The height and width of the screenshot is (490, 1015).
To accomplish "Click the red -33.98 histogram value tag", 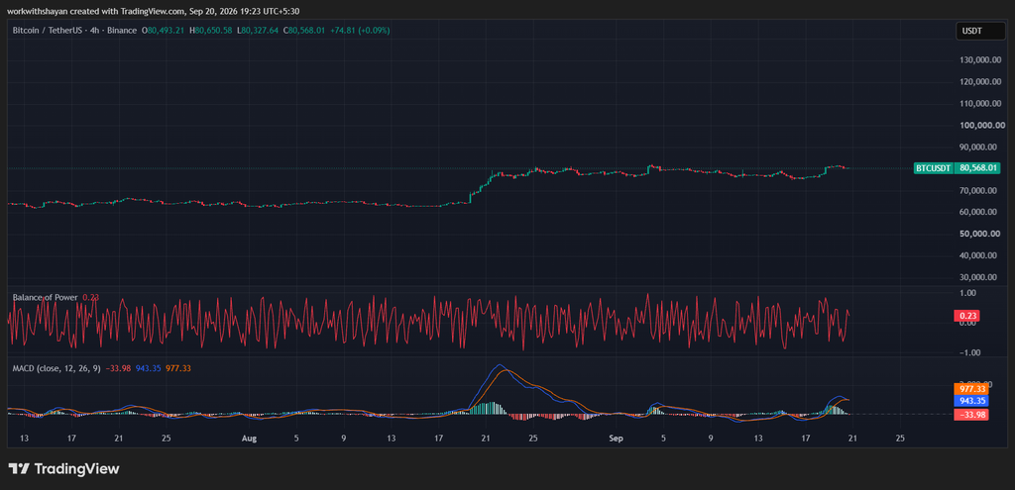I will point(971,415).
